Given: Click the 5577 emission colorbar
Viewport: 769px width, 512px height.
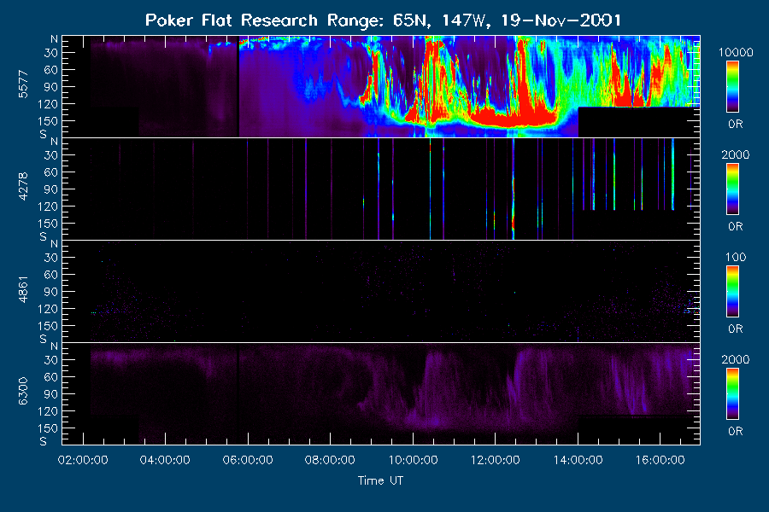Looking at the screenshot, I should 733,87.
